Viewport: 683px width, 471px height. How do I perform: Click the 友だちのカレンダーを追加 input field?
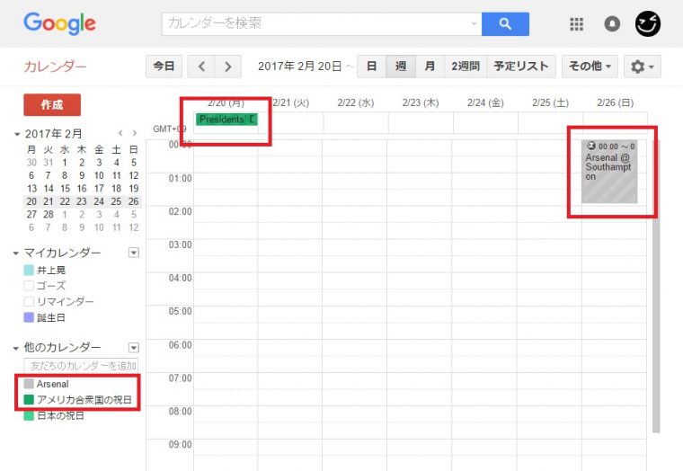coord(81,366)
